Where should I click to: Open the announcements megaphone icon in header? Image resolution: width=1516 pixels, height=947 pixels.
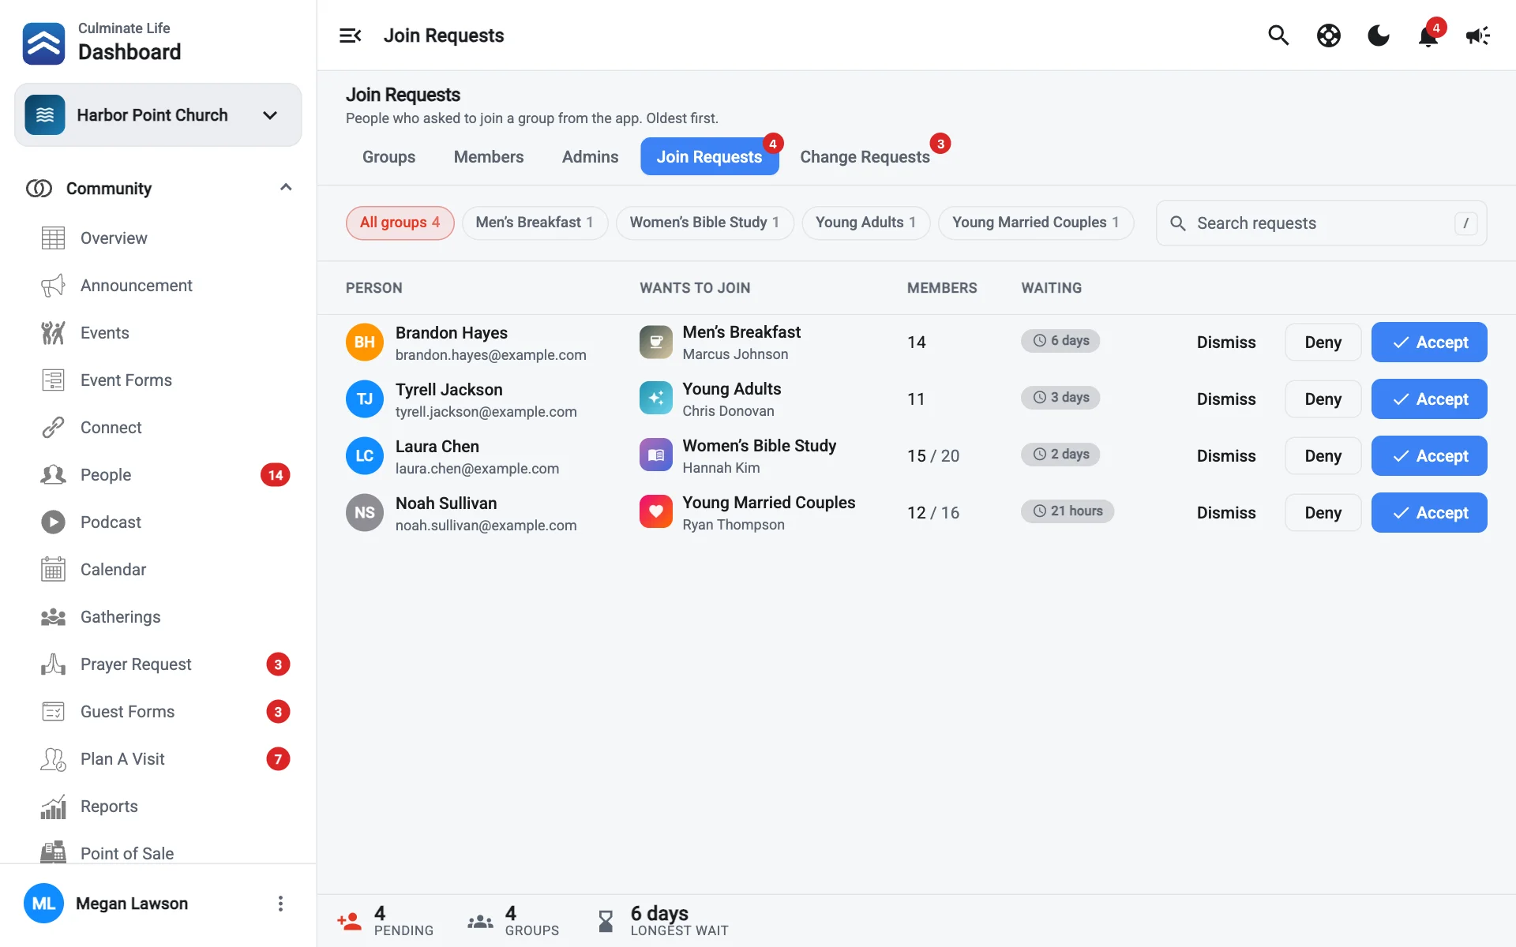[1477, 36]
